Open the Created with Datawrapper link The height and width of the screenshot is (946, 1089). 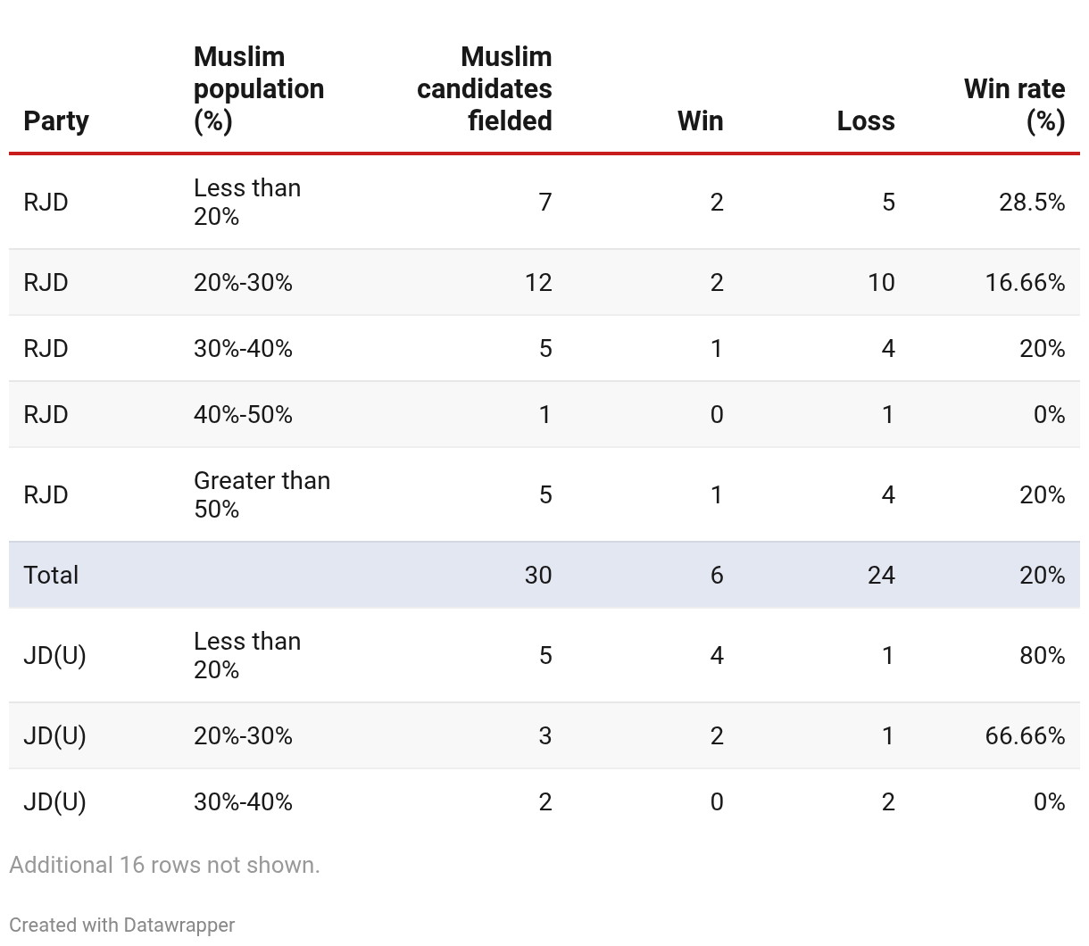(122, 925)
